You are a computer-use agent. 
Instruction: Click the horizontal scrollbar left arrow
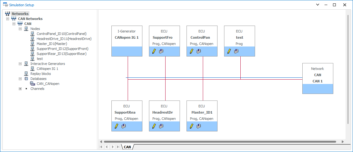point(101,142)
